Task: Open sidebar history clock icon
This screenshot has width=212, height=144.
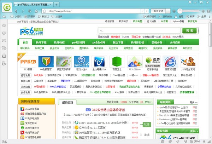Action: 4,33
